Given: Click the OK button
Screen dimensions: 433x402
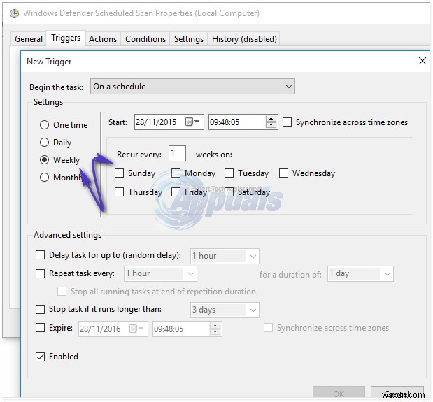Looking at the screenshot, I should (x=339, y=393).
